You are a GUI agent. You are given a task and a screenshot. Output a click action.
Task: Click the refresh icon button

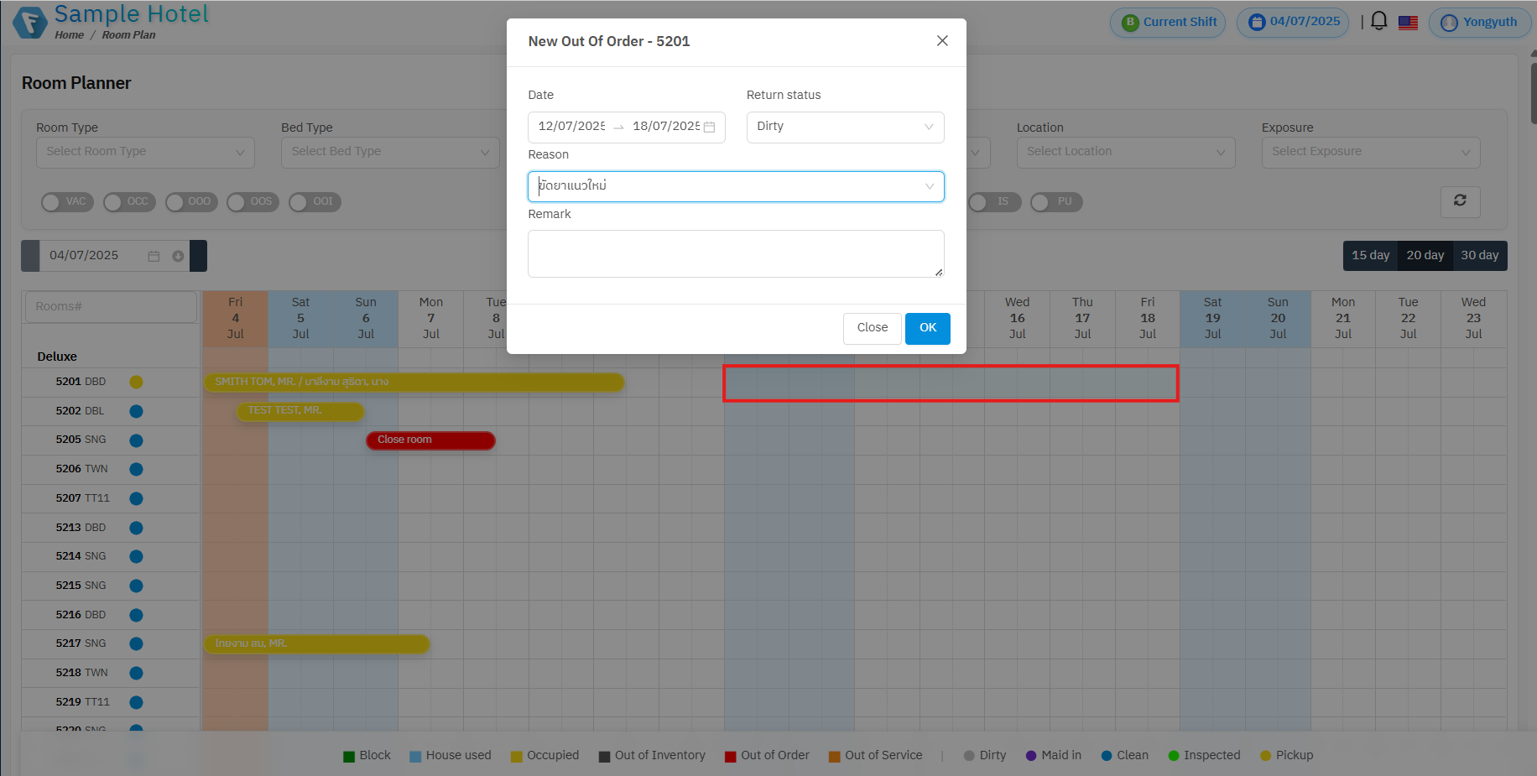tap(1460, 201)
